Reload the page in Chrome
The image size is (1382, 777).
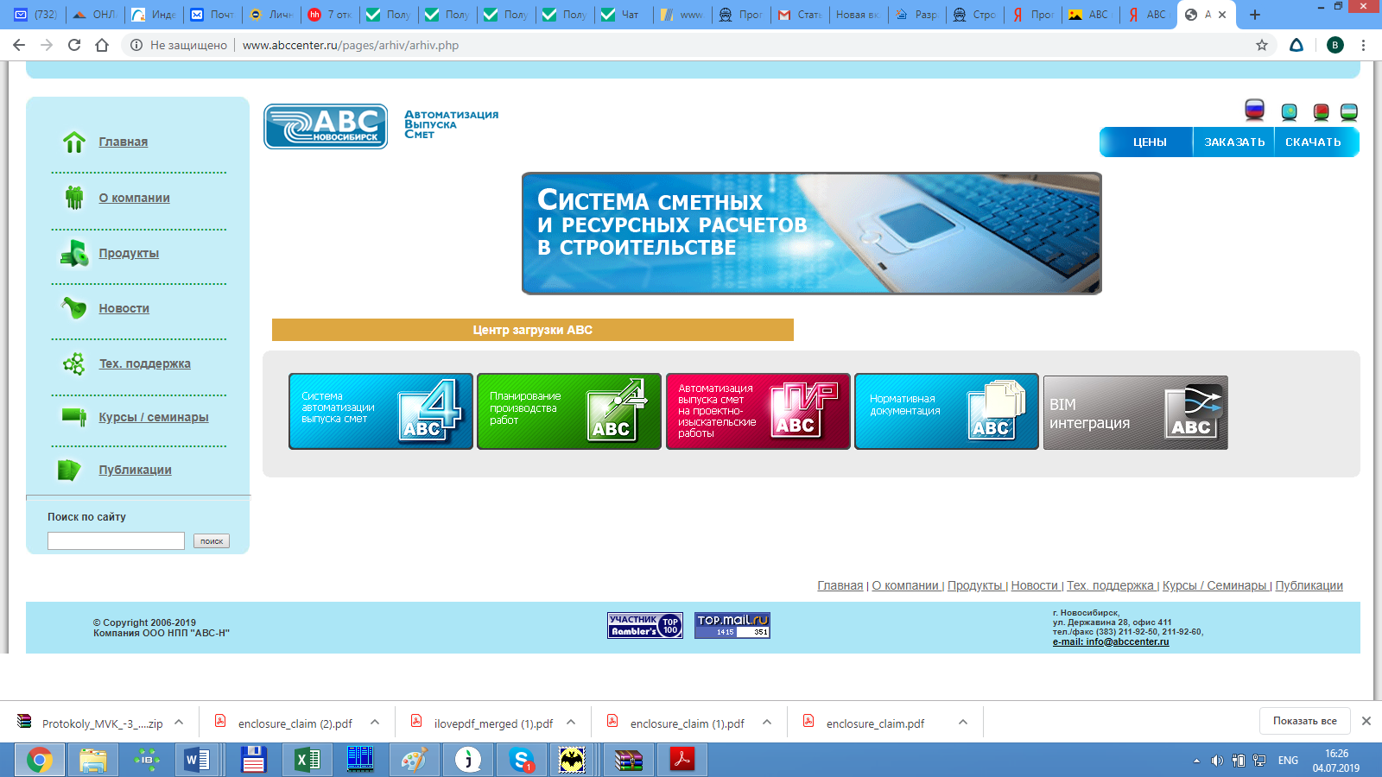click(74, 45)
